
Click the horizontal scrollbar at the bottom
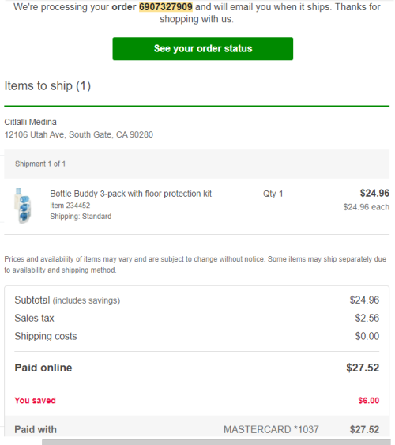coord(218,442)
